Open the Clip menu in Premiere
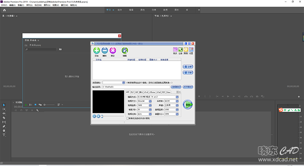 click(21, 5)
